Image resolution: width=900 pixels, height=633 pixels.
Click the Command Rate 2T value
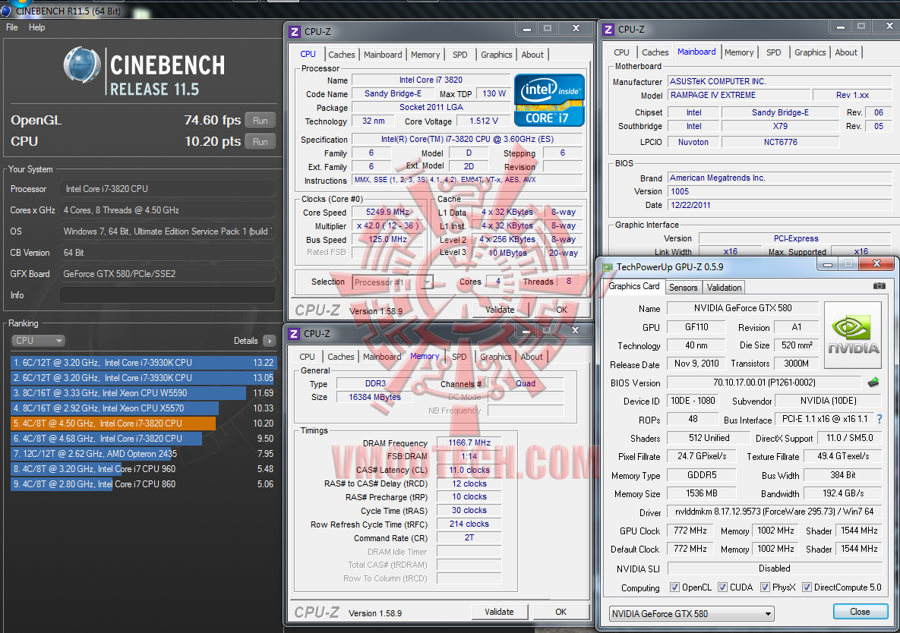pyautogui.click(x=469, y=538)
